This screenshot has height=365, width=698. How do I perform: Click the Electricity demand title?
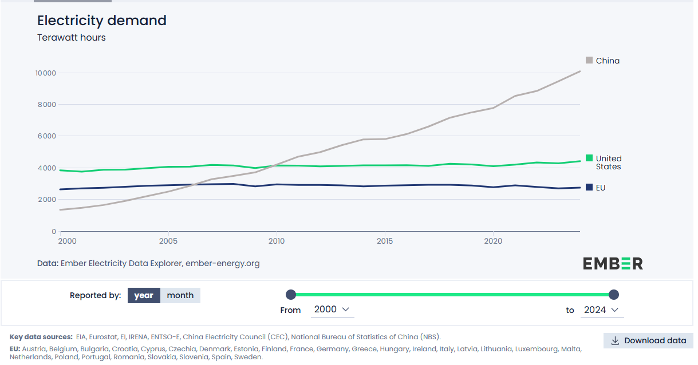point(101,21)
